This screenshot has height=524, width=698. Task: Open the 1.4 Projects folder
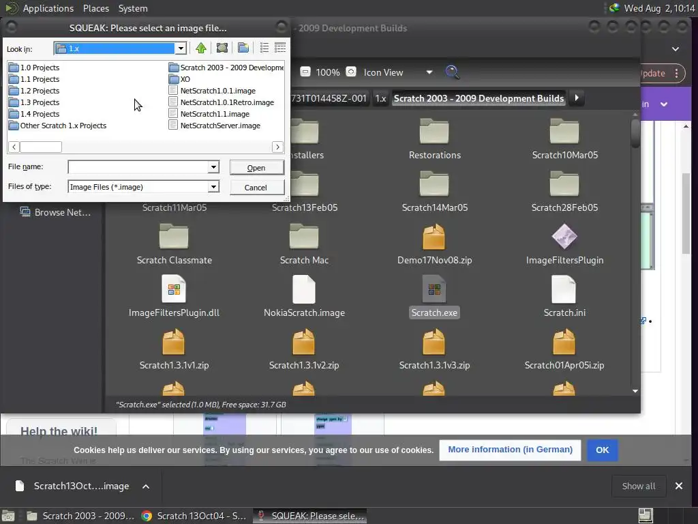(x=34, y=114)
